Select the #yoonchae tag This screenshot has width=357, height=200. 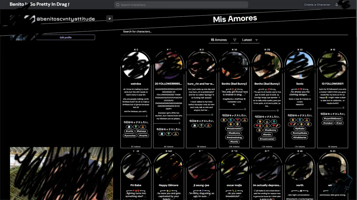(x=130, y=136)
